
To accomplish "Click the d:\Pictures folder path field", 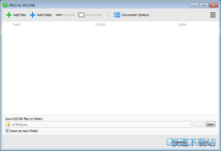I will [99, 124].
